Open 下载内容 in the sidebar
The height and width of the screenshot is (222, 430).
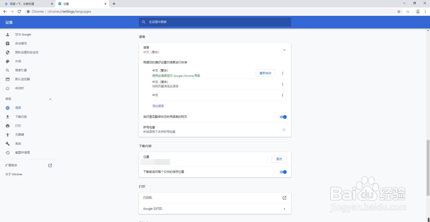(21, 117)
